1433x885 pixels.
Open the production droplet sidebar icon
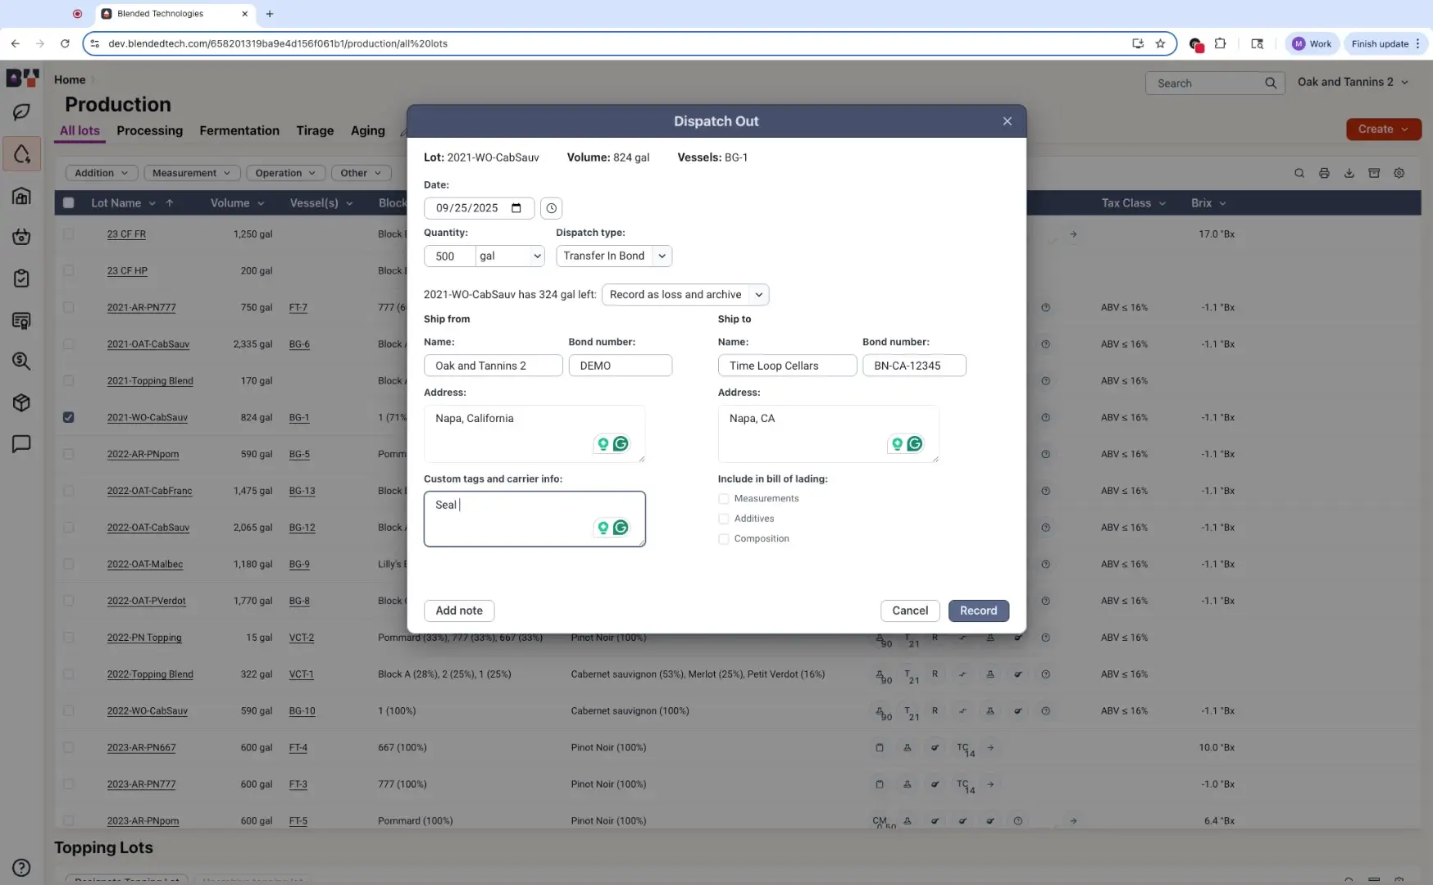21,153
